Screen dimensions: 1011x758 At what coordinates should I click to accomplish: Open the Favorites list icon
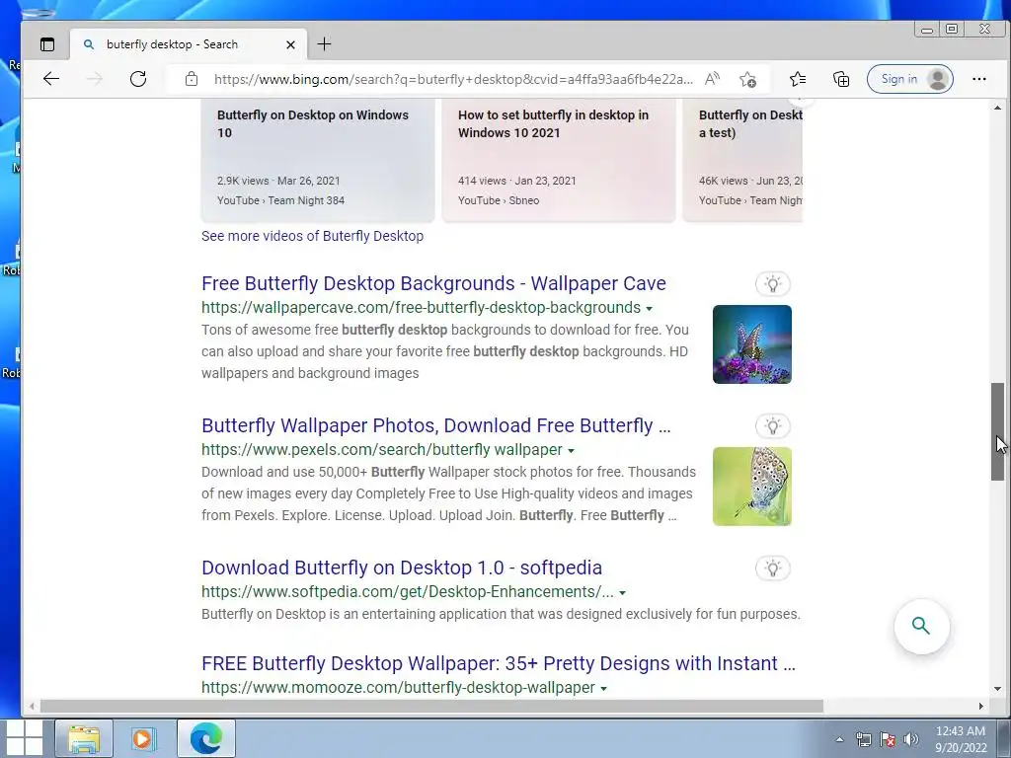(x=798, y=79)
